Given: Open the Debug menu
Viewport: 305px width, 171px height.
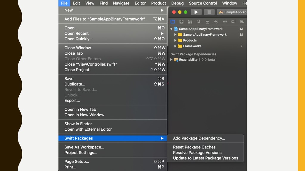Looking at the screenshot, I should click(178, 3).
